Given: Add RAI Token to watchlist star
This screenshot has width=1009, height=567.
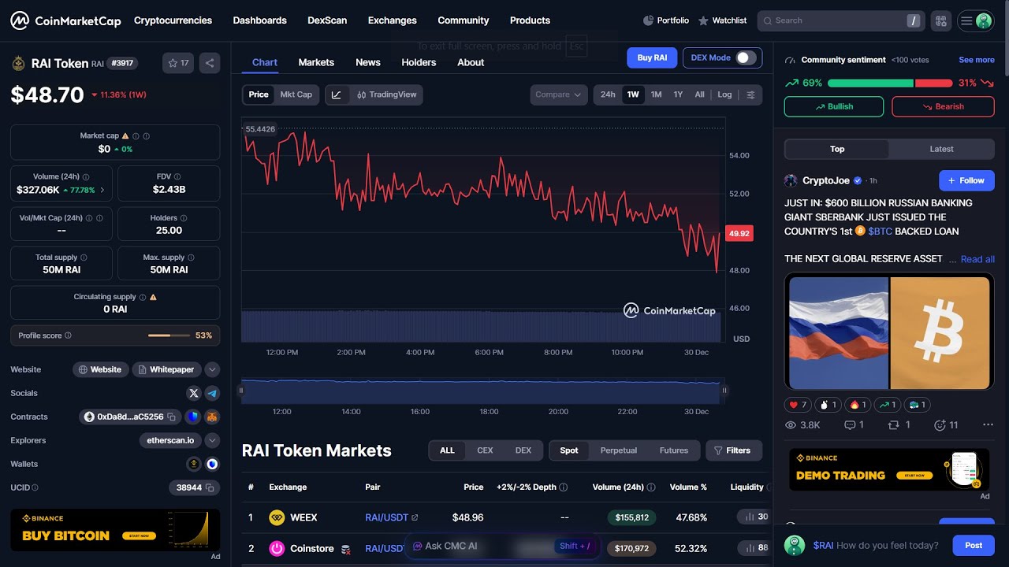Looking at the screenshot, I should pos(178,63).
